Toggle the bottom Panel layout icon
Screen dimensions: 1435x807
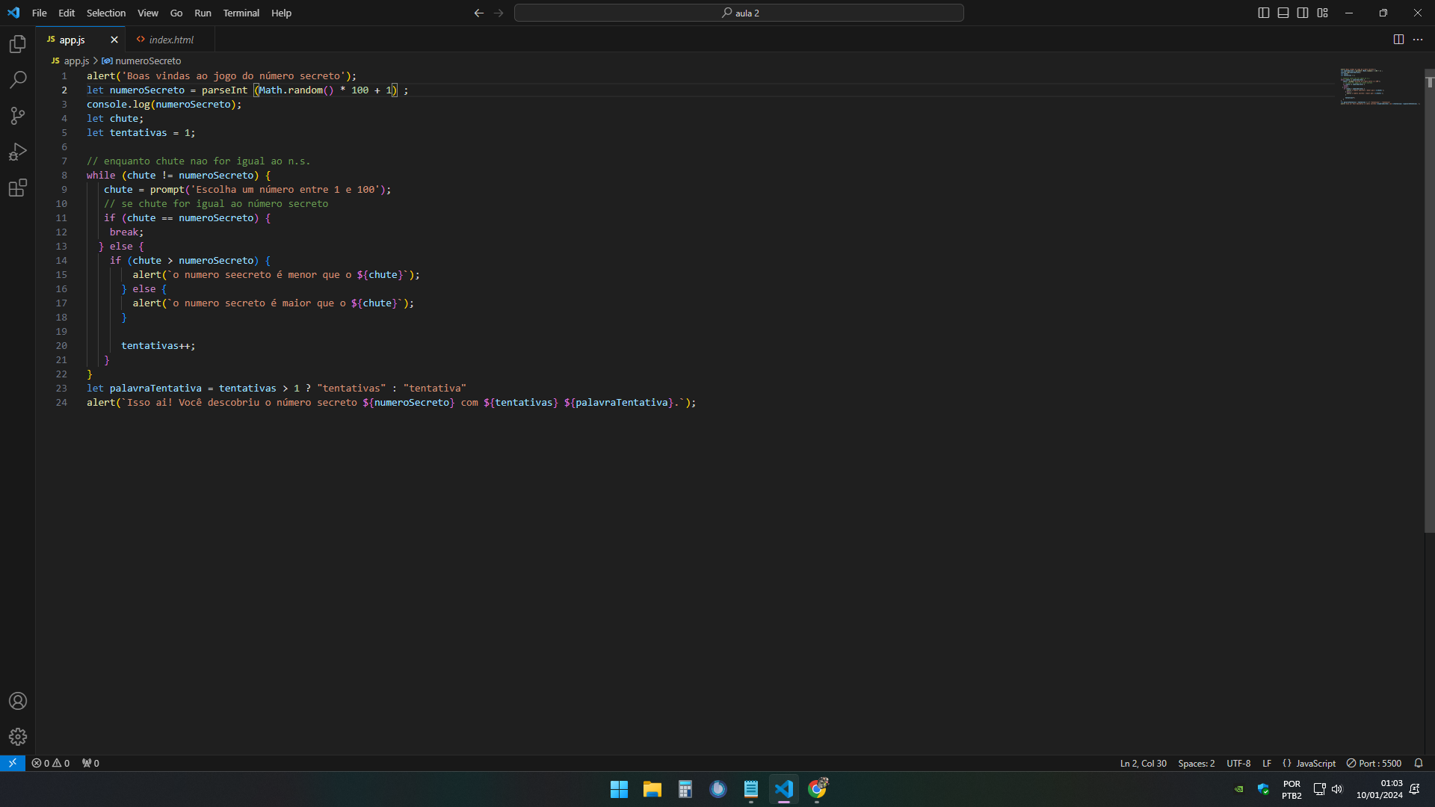(x=1283, y=13)
